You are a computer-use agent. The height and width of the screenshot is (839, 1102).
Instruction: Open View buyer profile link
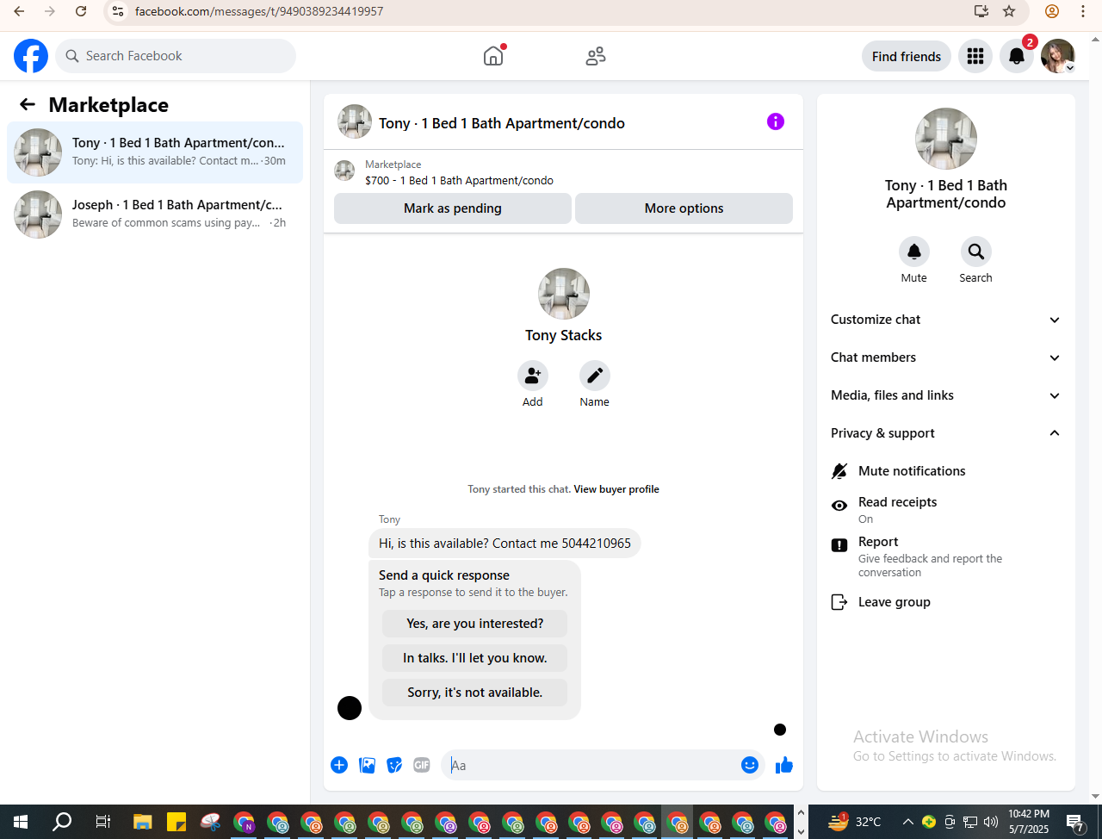pos(616,489)
